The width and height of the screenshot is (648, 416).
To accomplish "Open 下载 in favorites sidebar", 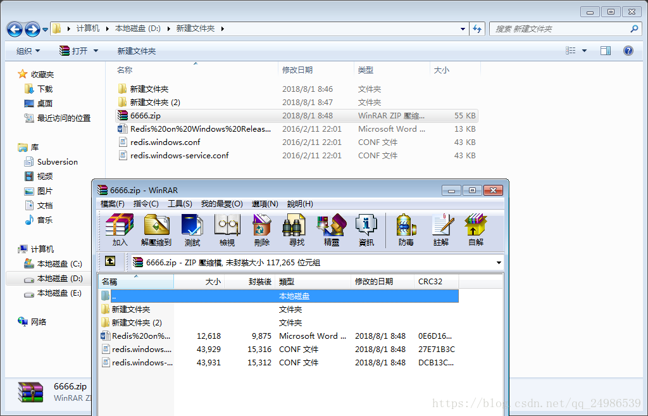I will click(x=39, y=89).
